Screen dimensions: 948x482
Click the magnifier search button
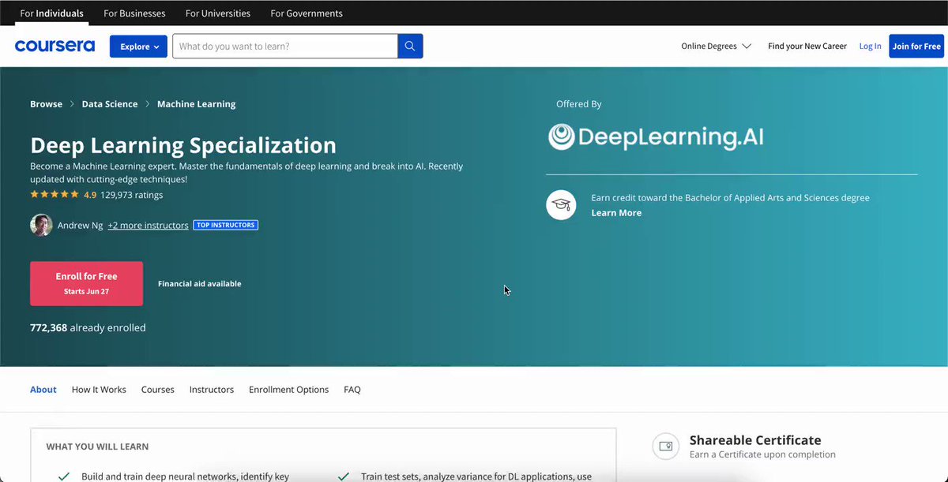[x=410, y=46]
